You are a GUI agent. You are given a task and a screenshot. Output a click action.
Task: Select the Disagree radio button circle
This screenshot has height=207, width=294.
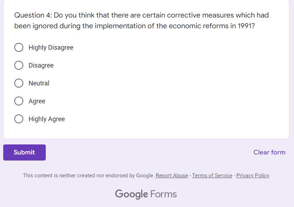(x=19, y=65)
